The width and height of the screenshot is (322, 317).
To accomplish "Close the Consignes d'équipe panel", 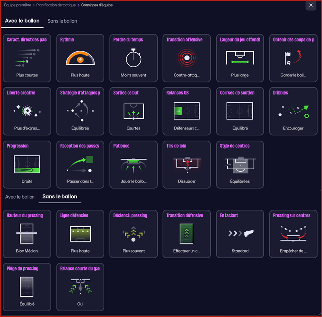I will point(310,5).
